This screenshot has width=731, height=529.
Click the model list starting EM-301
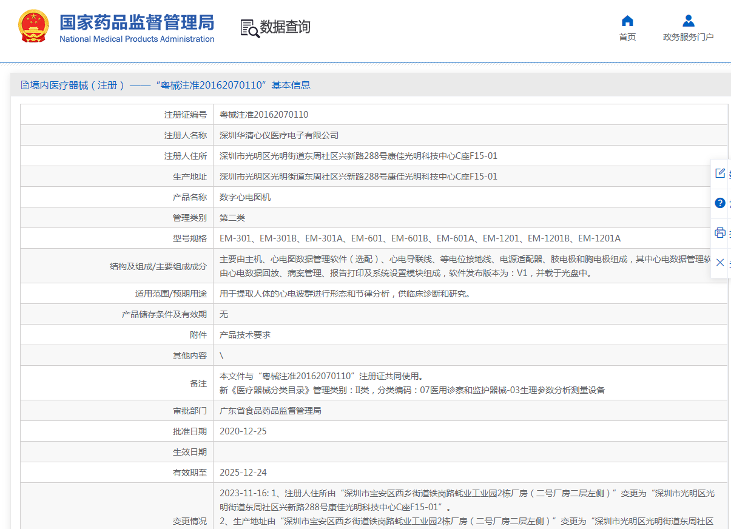420,238
